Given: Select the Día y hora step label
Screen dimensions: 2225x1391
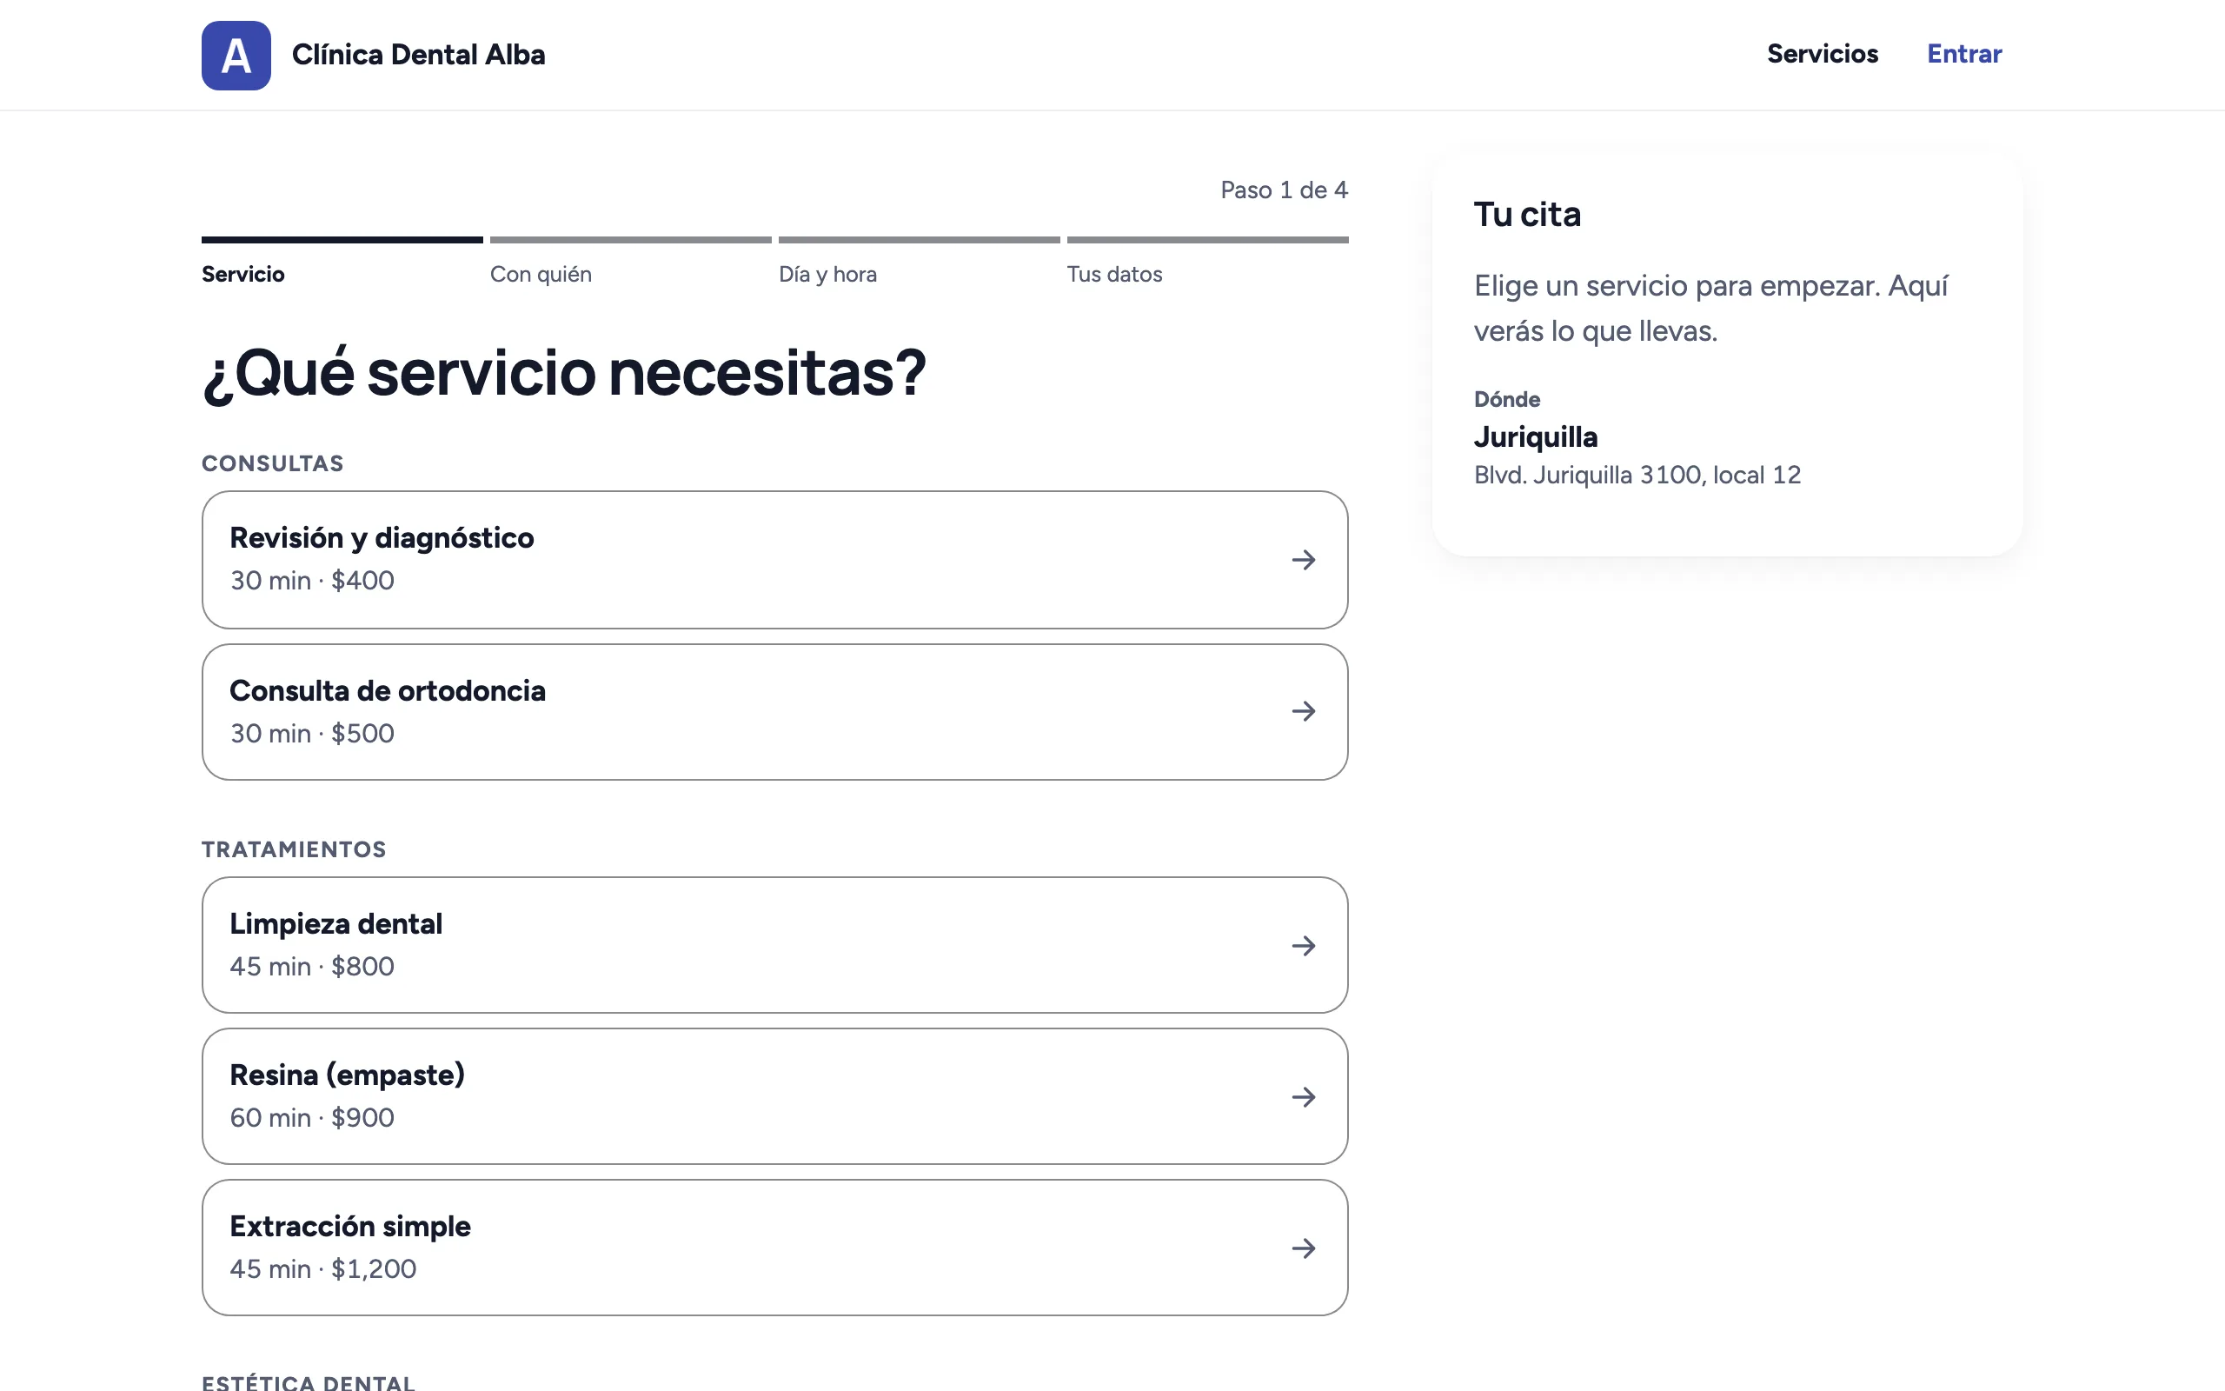Looking at the screenshot, I should tap(827, 274).
